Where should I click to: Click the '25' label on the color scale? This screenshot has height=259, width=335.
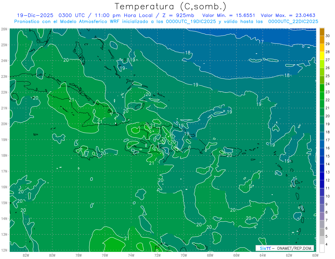click(328, 76)
